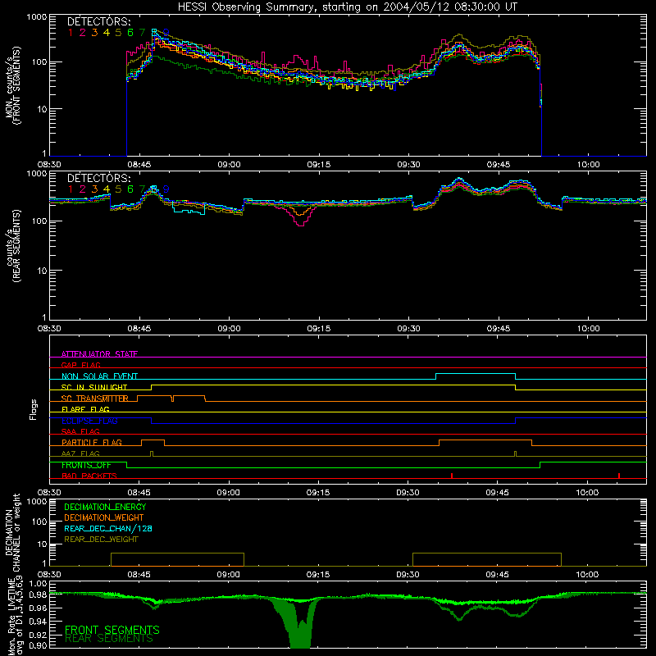Click red detector number 1 in top panel
656x656 pixels.
click(71, 33)
